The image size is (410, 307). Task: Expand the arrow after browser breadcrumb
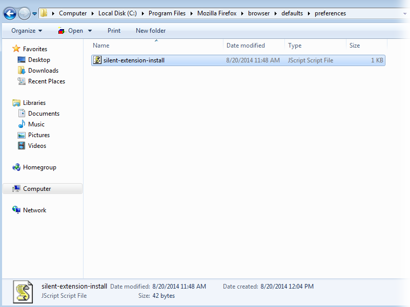pyautogui.click(x=276, y=14)
